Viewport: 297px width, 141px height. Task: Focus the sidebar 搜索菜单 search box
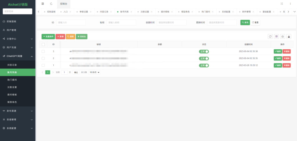17,11
